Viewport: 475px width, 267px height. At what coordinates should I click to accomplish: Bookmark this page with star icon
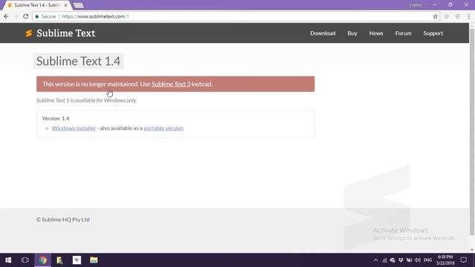coord(436,16)
